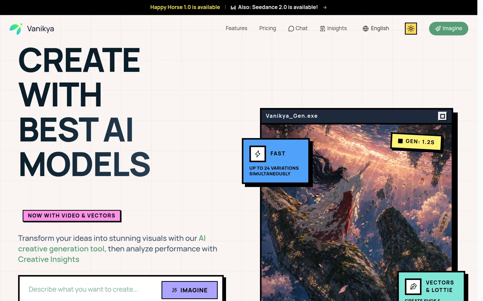Image resolution: width=483 pixels, height=301 pixels.
Task: Go to the Pricing page
Action: (x=268, y=28)
